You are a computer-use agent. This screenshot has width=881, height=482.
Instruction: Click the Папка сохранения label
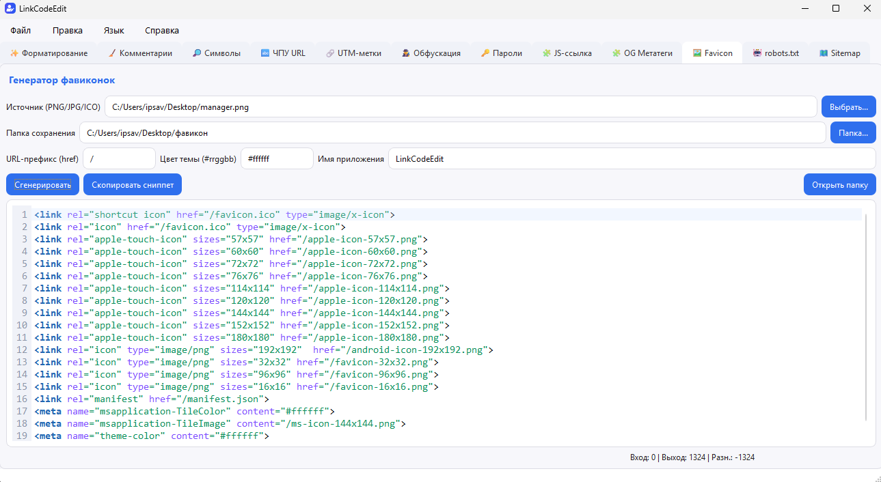pyautogui.click(x=41, y=133)
